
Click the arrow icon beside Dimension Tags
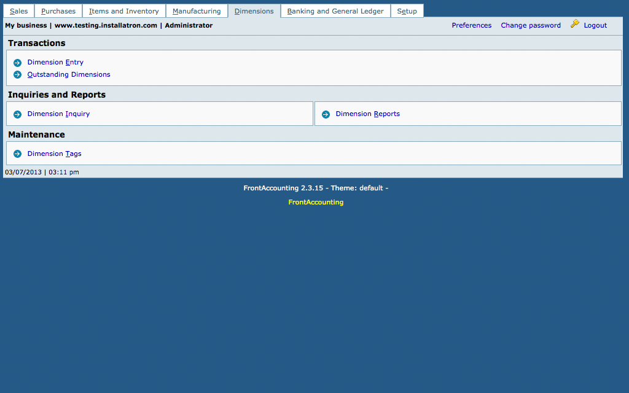pos(17,154)
